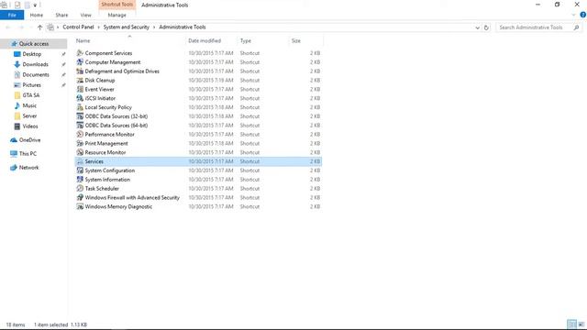Select the Local Security Policy icon
The height and width of the screenshot is (330, 587).
[80, 107]
